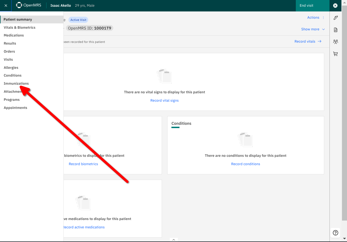Open the patient lists people icon

click(335, 42)
